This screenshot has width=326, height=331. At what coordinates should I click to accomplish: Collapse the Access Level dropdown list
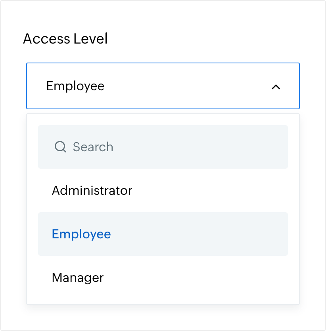tap(276, 87)
